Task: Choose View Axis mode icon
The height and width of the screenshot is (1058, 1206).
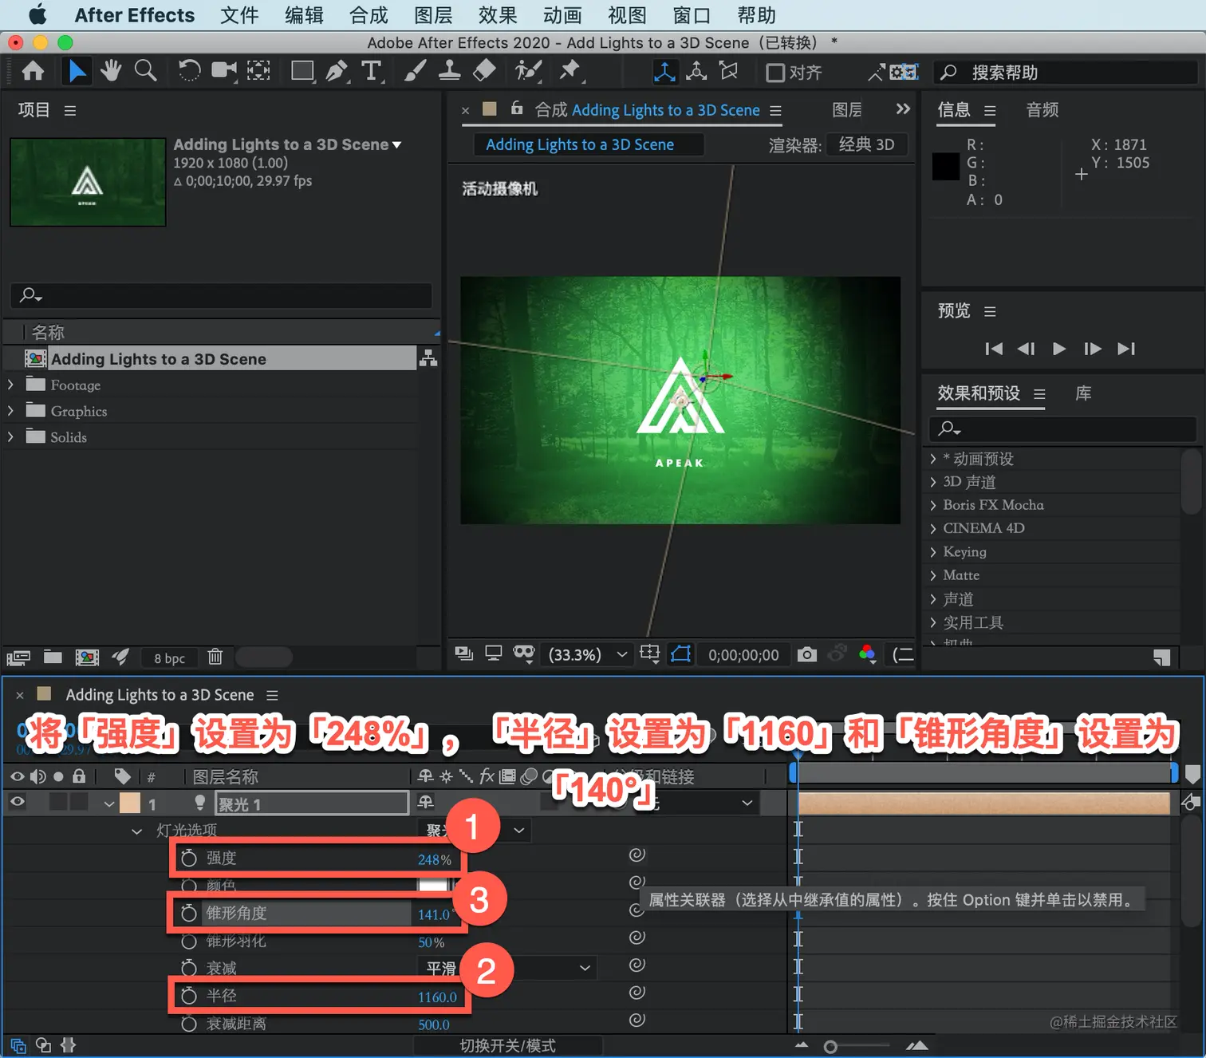Action: click(729, 72)
